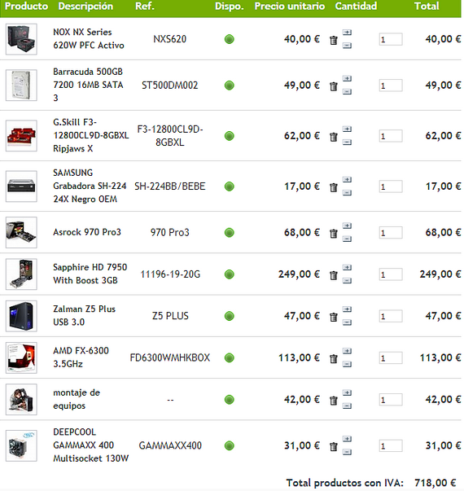Decrease quantity of Zalman Z5 Plus

[347, 322]
